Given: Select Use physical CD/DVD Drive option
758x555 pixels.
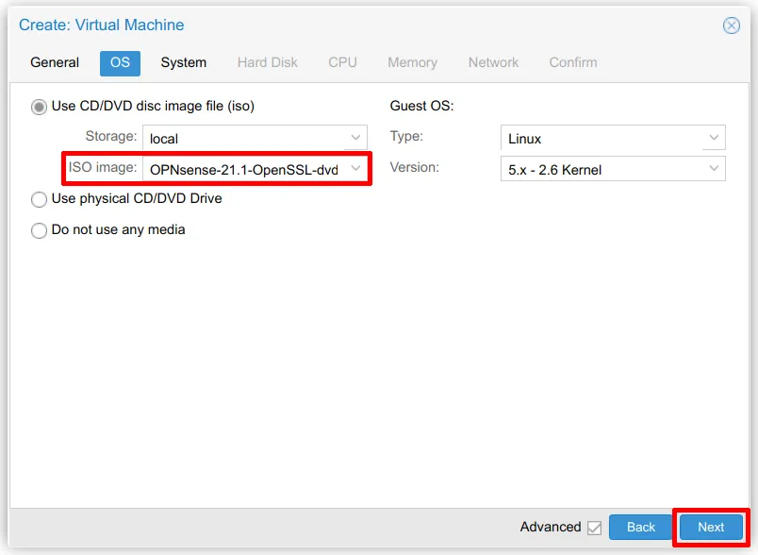Looking at the screenshot, I should 40,199.
